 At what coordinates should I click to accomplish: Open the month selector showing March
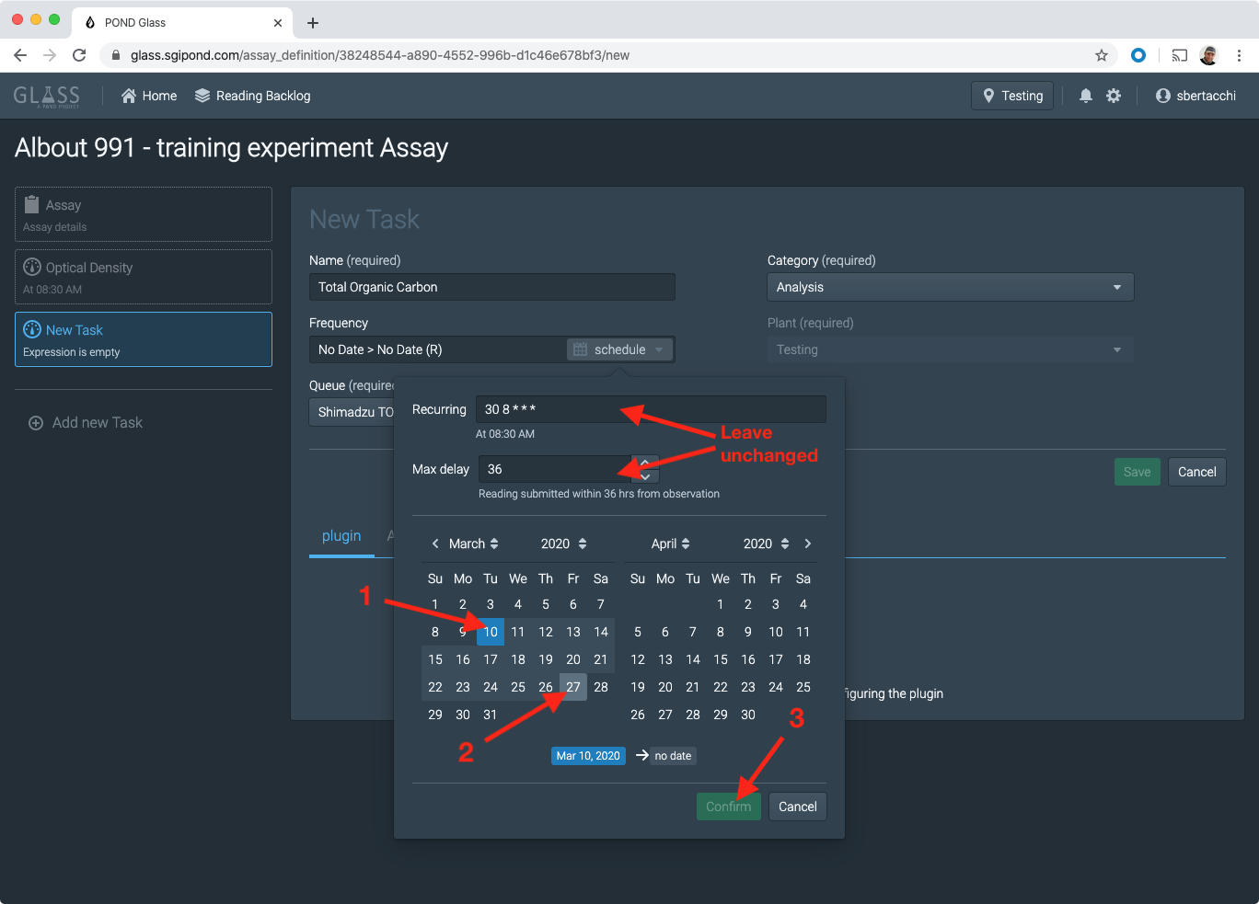[474, 544]
